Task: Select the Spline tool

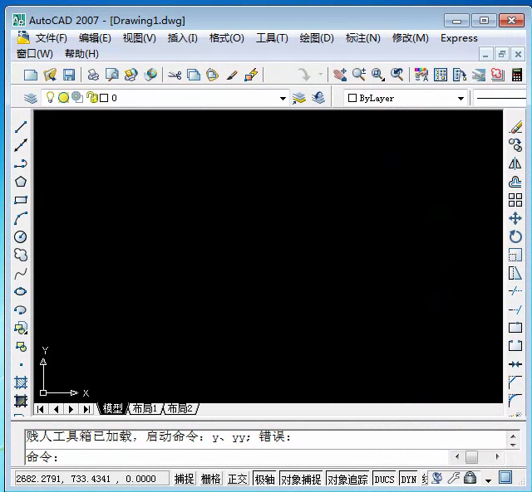Action: (21, 273)
